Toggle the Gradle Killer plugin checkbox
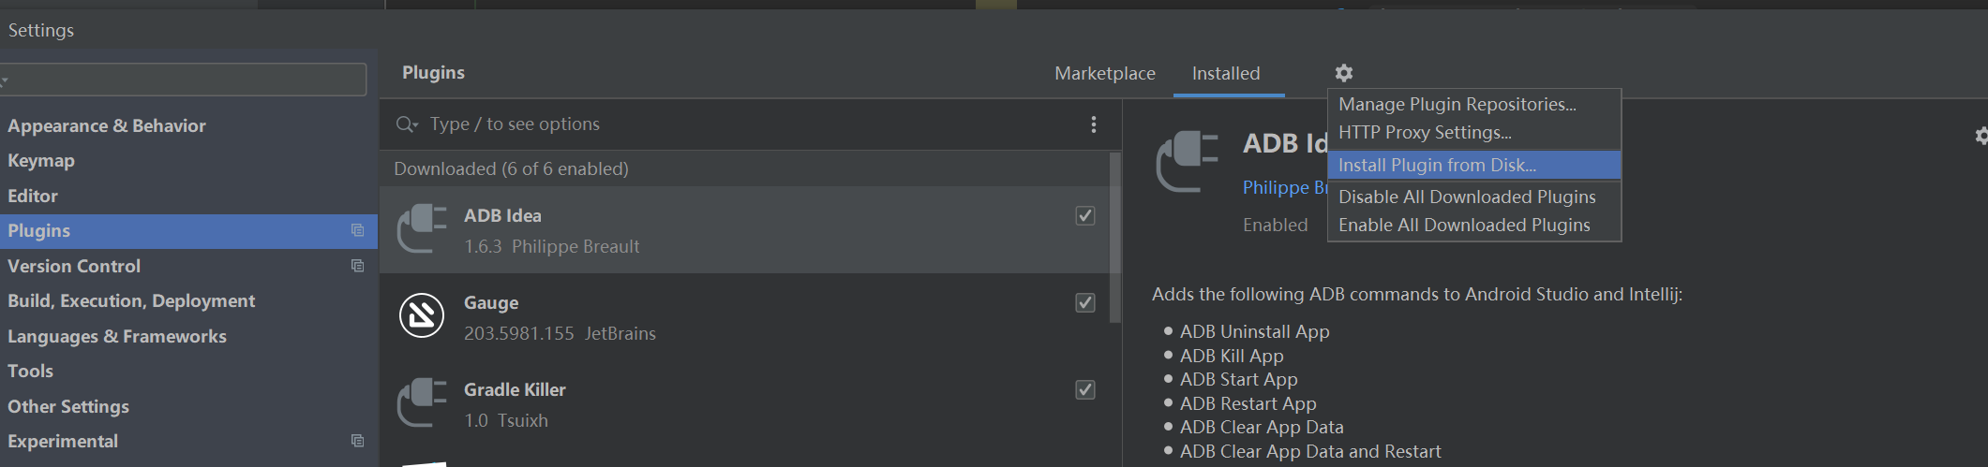This screenshot has height=467, width=1988. pyautogui.click(x=1084, y=390)
